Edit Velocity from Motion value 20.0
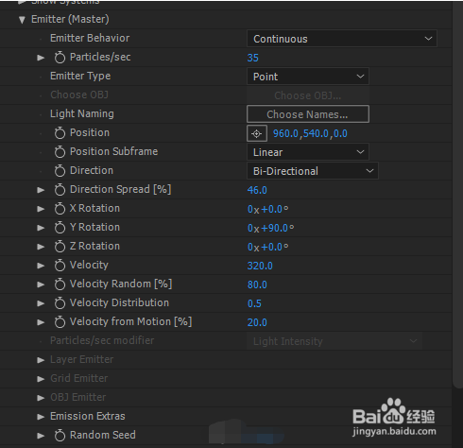463x448 pixels. (x=257, y=322)
